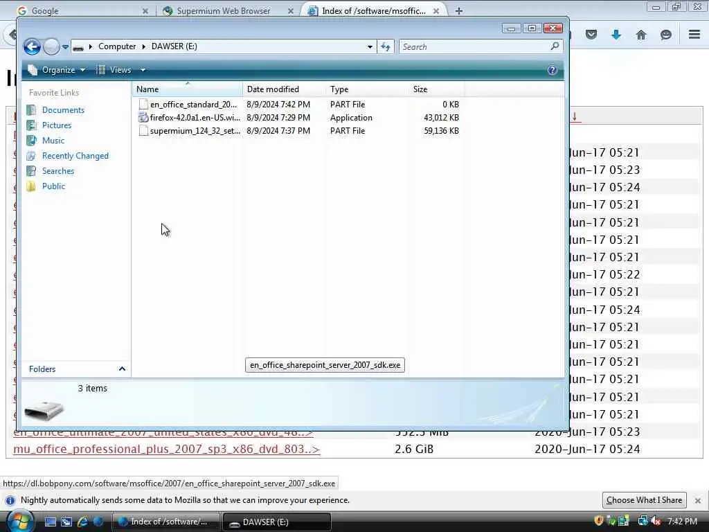Click the drive icon in details pane

44,410
